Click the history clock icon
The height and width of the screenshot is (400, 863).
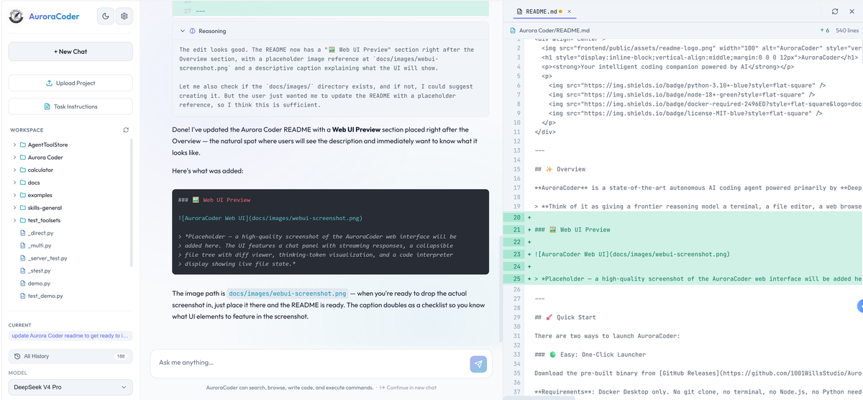point(17,356)
